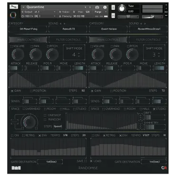This screenshot has width=176, height=176.
Task: Click the mute M button
Action: click(113, 16)
